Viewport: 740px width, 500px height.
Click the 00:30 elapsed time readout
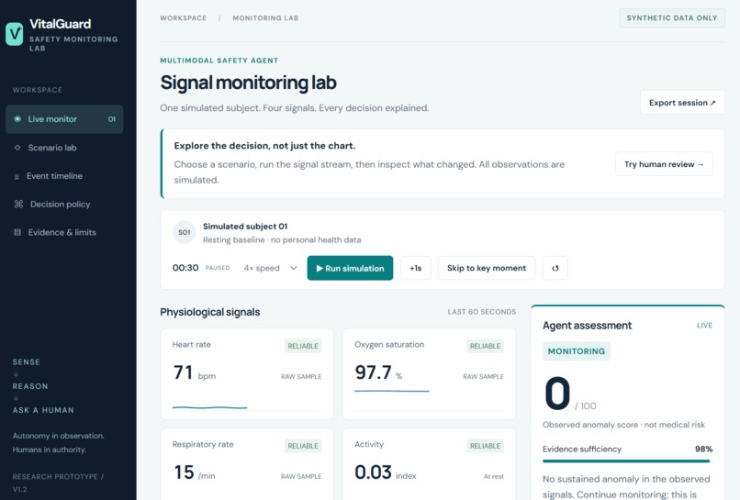(x=185, y=268)
